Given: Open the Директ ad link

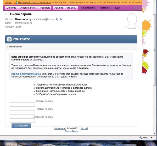Looking at the screenshot, I should tap(9, 3).
